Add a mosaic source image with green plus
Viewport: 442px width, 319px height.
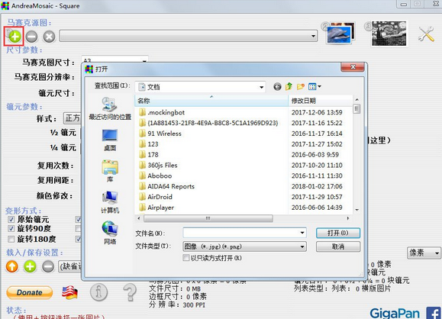(15, 37)
